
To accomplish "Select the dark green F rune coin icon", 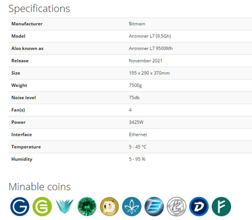I will [x=221, y=206].
